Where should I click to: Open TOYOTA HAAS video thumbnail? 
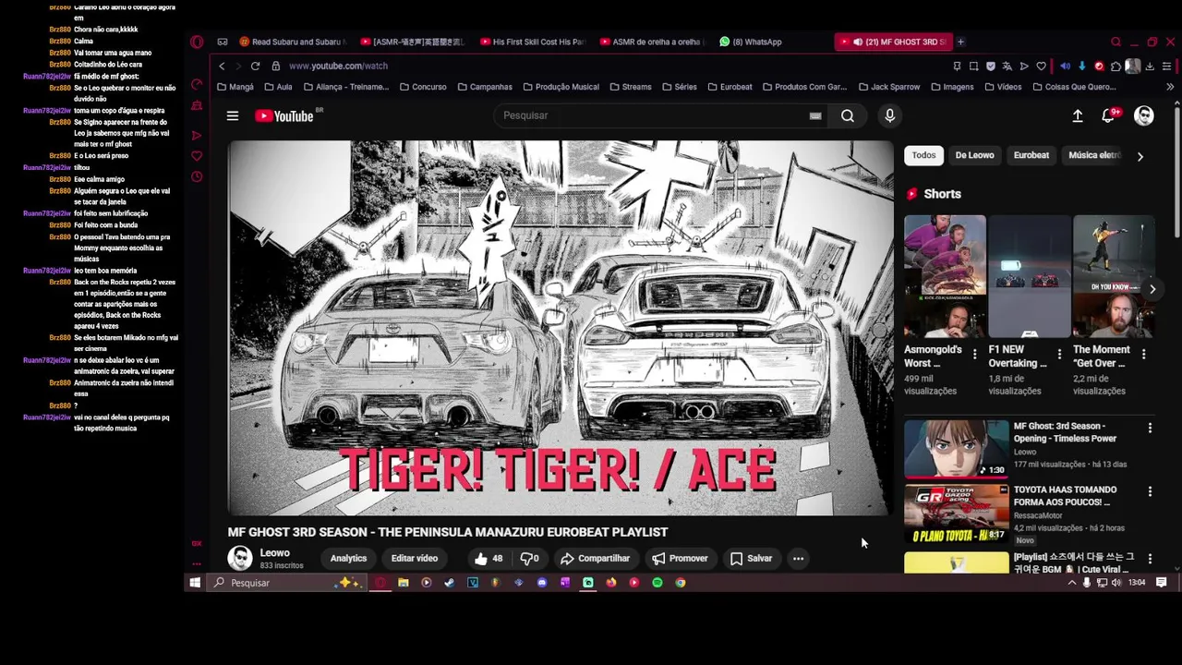[x=956, y=515]
